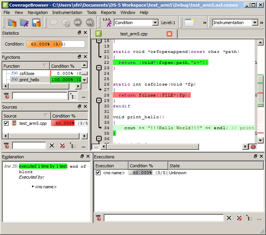Screen dimensions: 266x235
Task: Click the Statistics condition coverage progress bar
Action: point(55,44)
